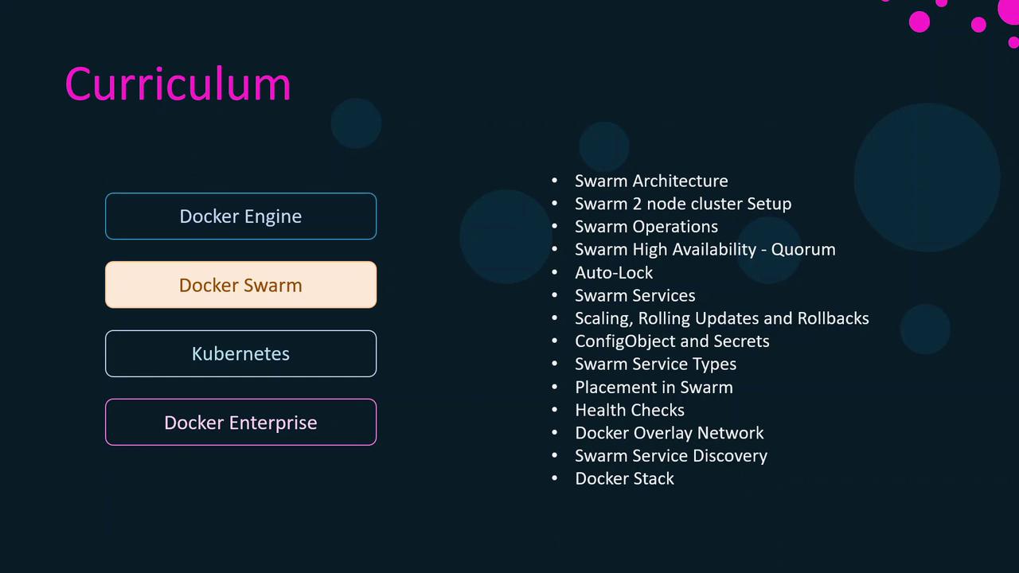This screenshot has height=573, width=1019.
Task: Click the Swarm Services bullet
Action: click(x=634, y=296)
